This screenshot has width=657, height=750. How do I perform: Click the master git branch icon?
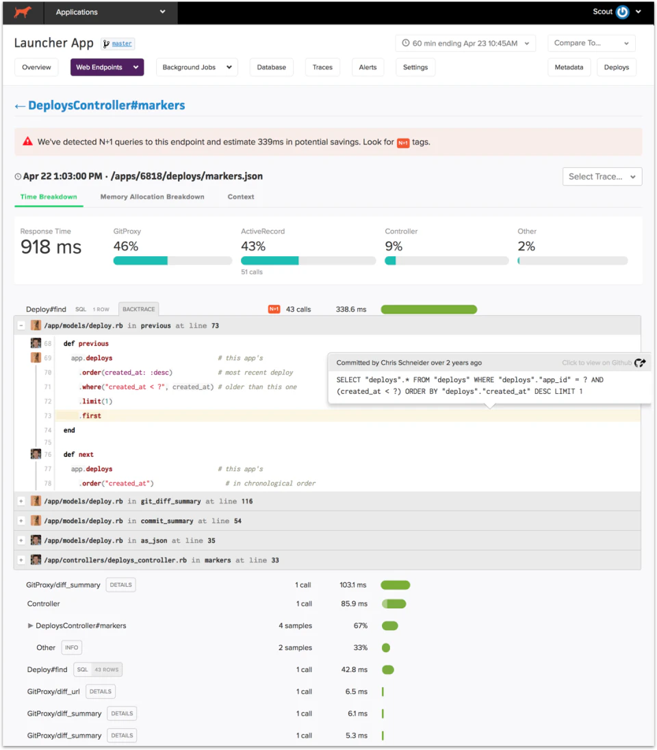click(106, 43)
